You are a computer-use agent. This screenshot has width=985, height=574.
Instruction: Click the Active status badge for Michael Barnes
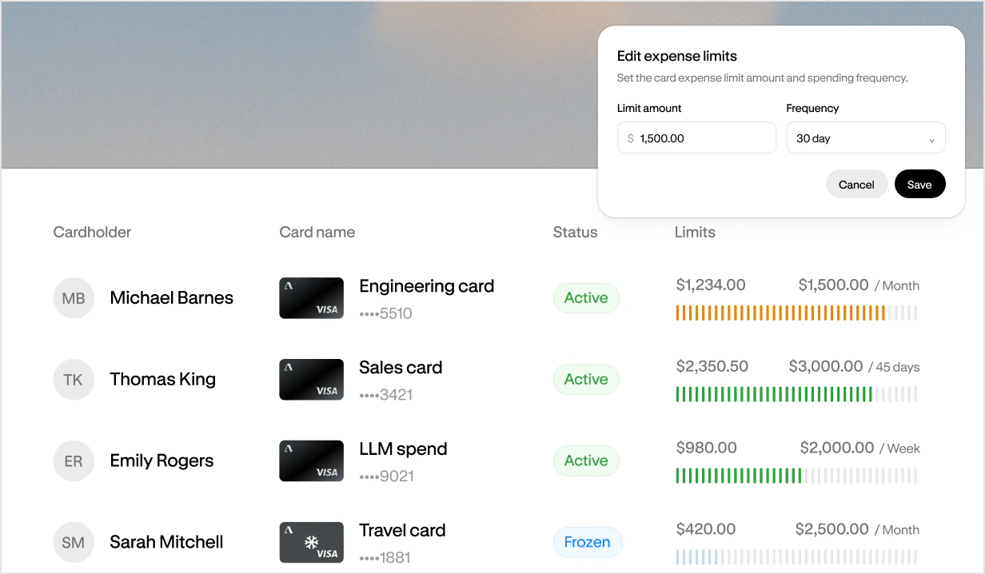click(x=586, y=298)
